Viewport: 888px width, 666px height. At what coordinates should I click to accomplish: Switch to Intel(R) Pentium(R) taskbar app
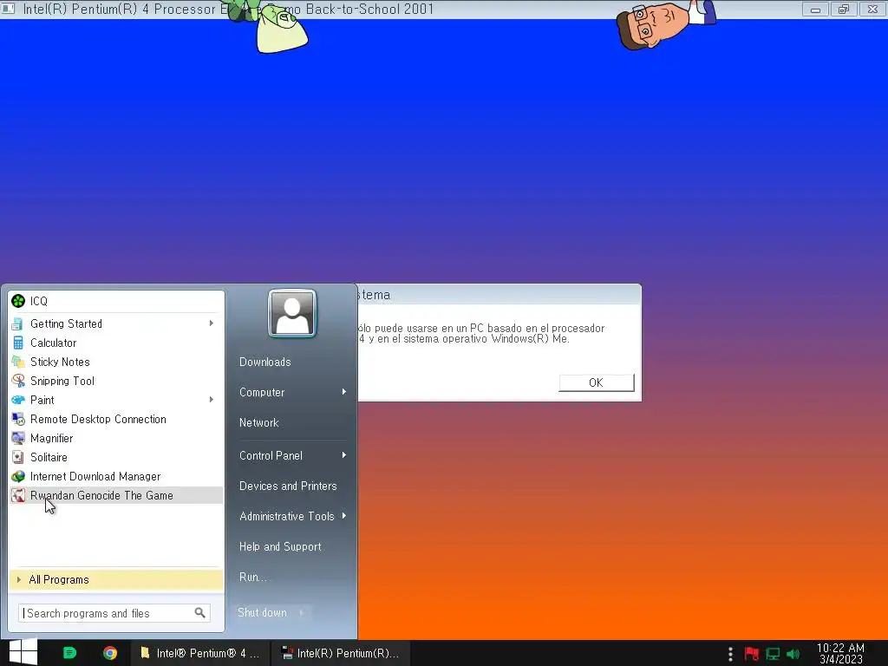(x=341, y=653)
